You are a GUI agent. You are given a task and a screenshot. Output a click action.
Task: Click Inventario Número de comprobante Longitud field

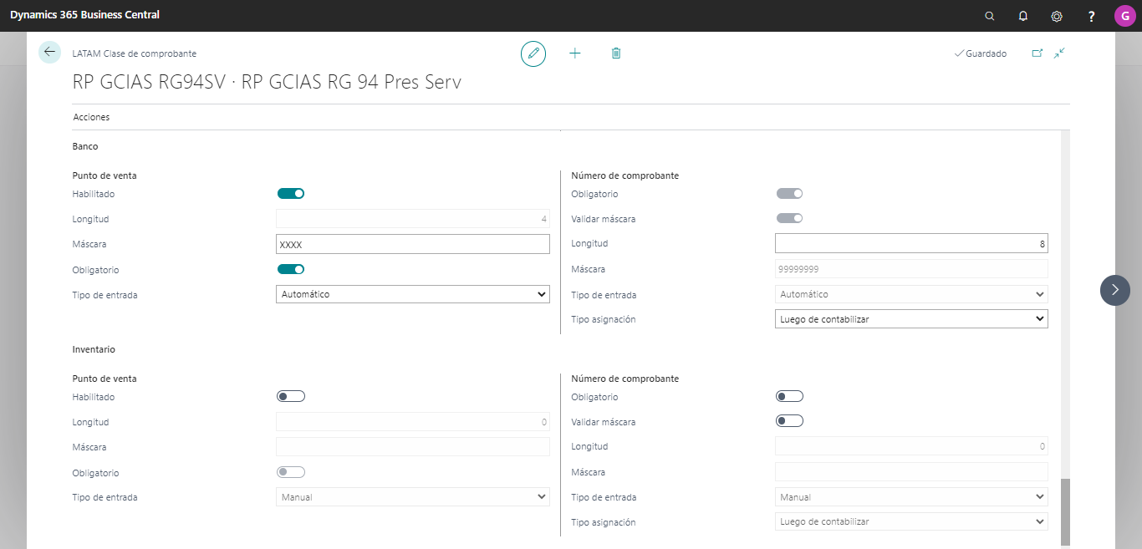(x=911, y=446)
